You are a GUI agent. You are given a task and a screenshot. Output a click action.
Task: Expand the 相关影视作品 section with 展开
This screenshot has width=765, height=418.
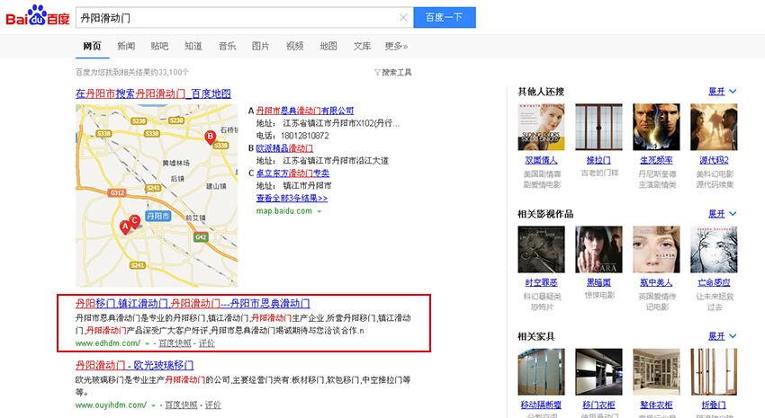pyautogui.click(x=722, y=214)
